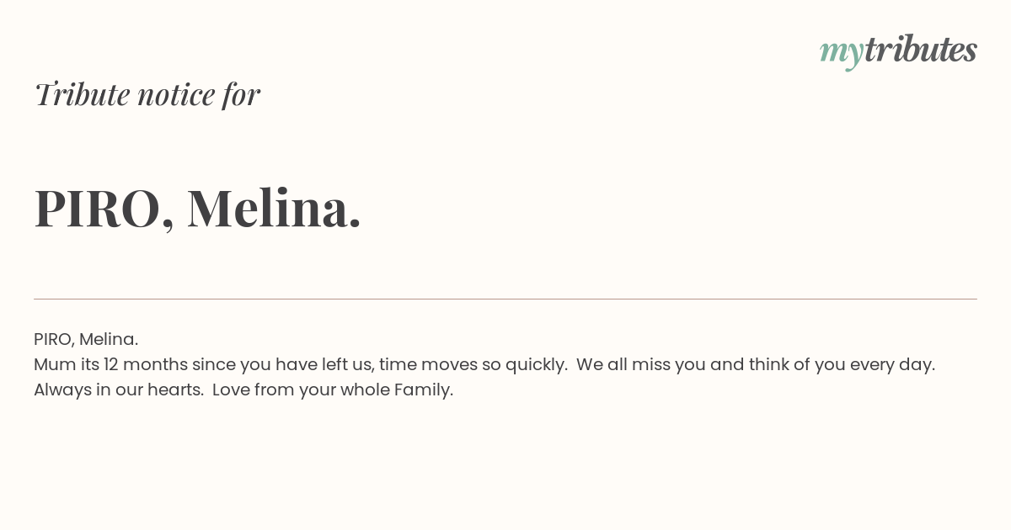Select "Melina." in the large bold title
This screenshot has height=530, width=1011.
click(274, 208)
